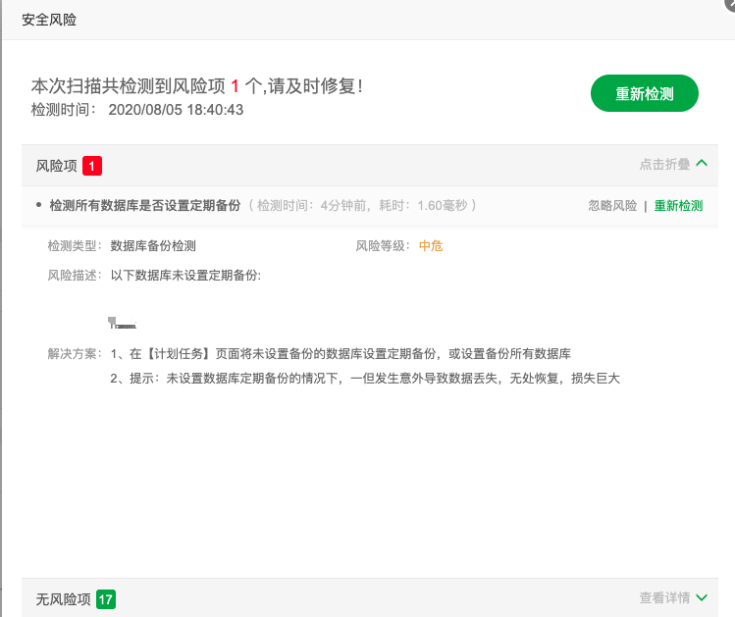The height and width of the screenshot is (617, 735).
Task: Click the 检测时间: 4分钟前 timing note in the risk row
Action: 361,205
